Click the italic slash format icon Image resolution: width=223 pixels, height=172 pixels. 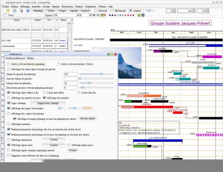point(98,15)
